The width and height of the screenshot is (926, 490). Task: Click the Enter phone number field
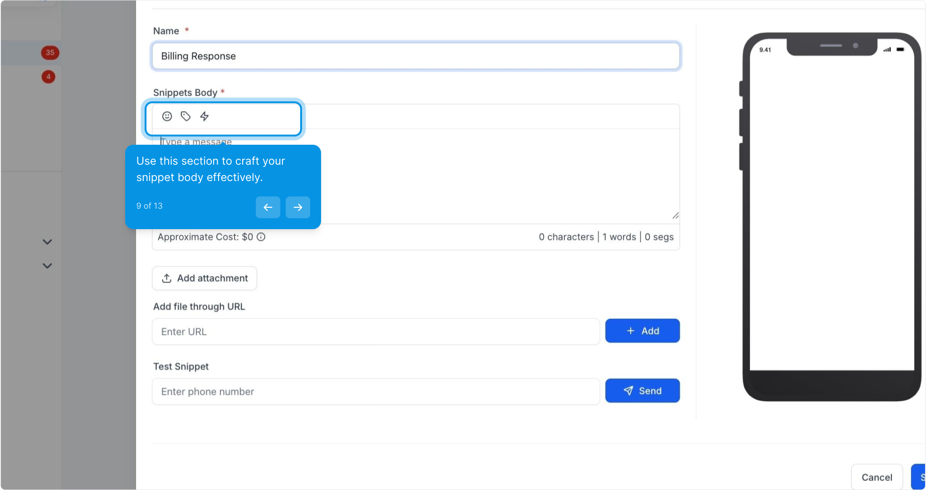tap(375, 392)
